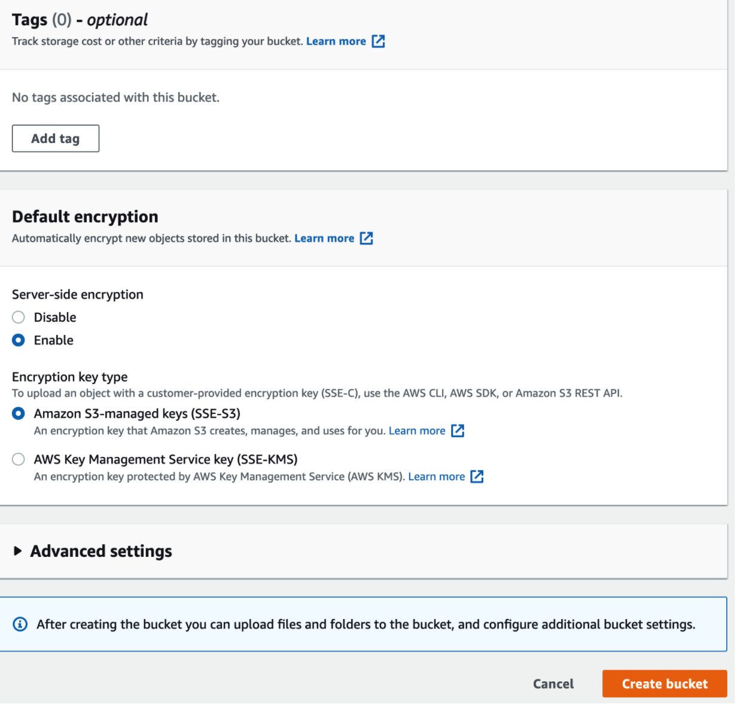Open SSE-S3 Learn more link
This screenshot has width=737, height=707.
417,431
